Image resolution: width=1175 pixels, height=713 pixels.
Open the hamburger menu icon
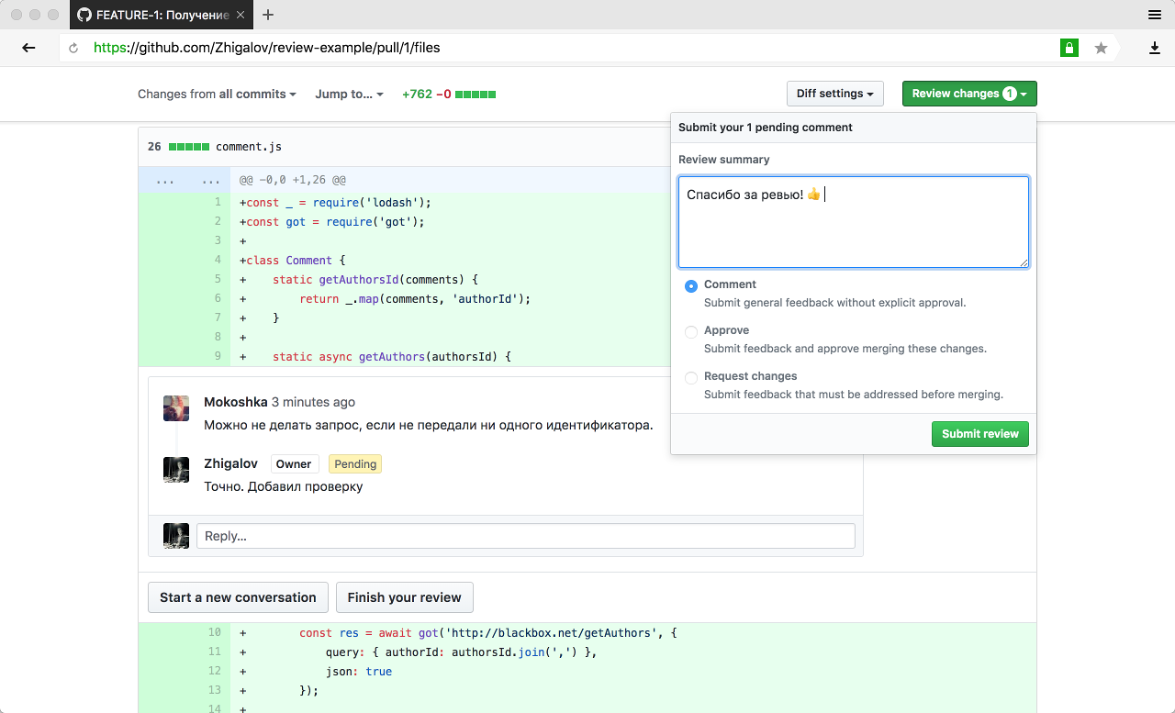(x=1155, y=15)
